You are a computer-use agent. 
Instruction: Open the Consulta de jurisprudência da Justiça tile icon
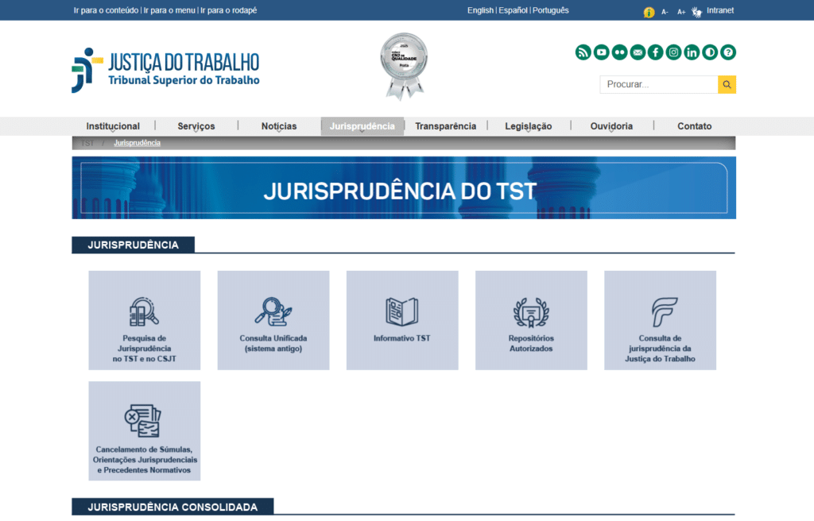pos(664,312)
